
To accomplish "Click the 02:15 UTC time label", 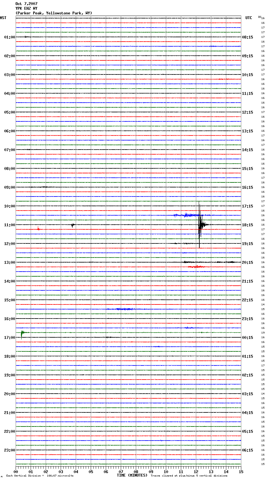I will point(248,375).
